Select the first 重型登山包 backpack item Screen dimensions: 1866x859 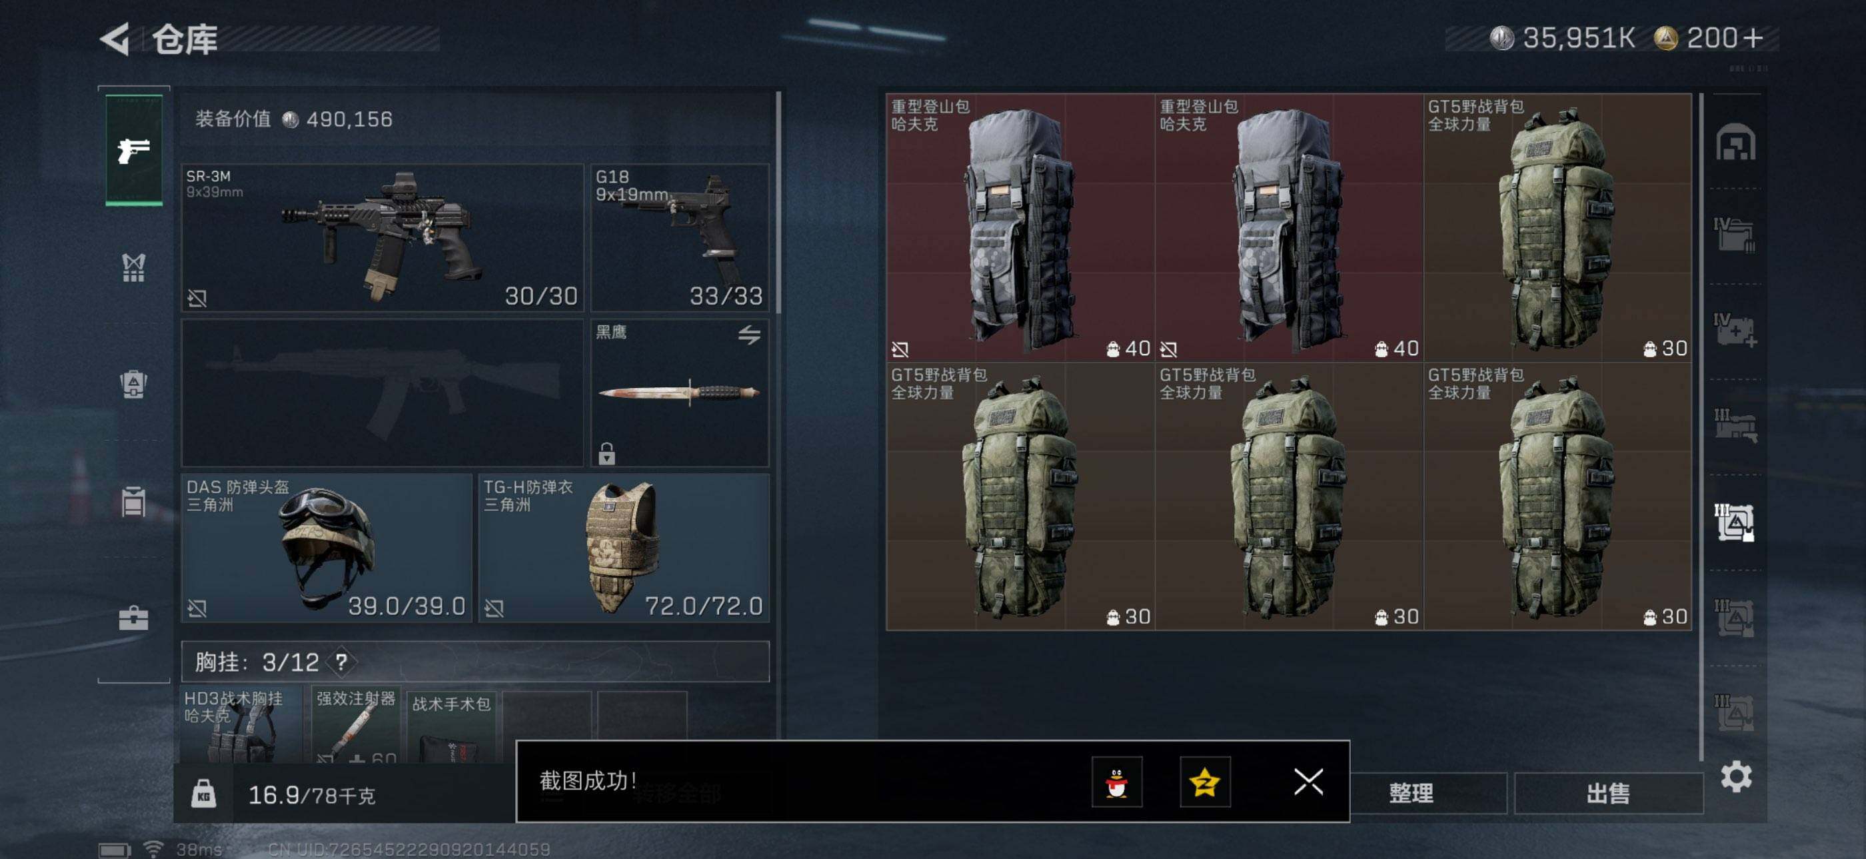[x=1020, y=227]
